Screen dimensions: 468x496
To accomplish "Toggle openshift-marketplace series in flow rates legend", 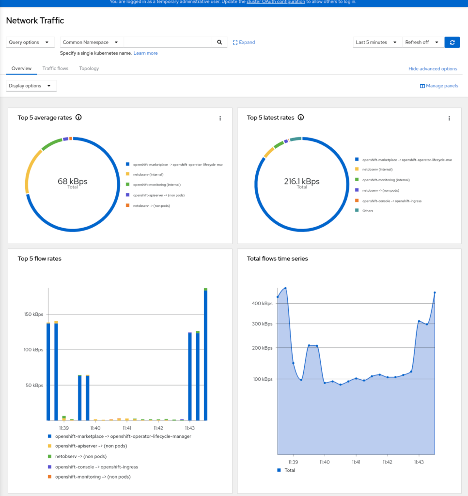I will tap(49, 436).
